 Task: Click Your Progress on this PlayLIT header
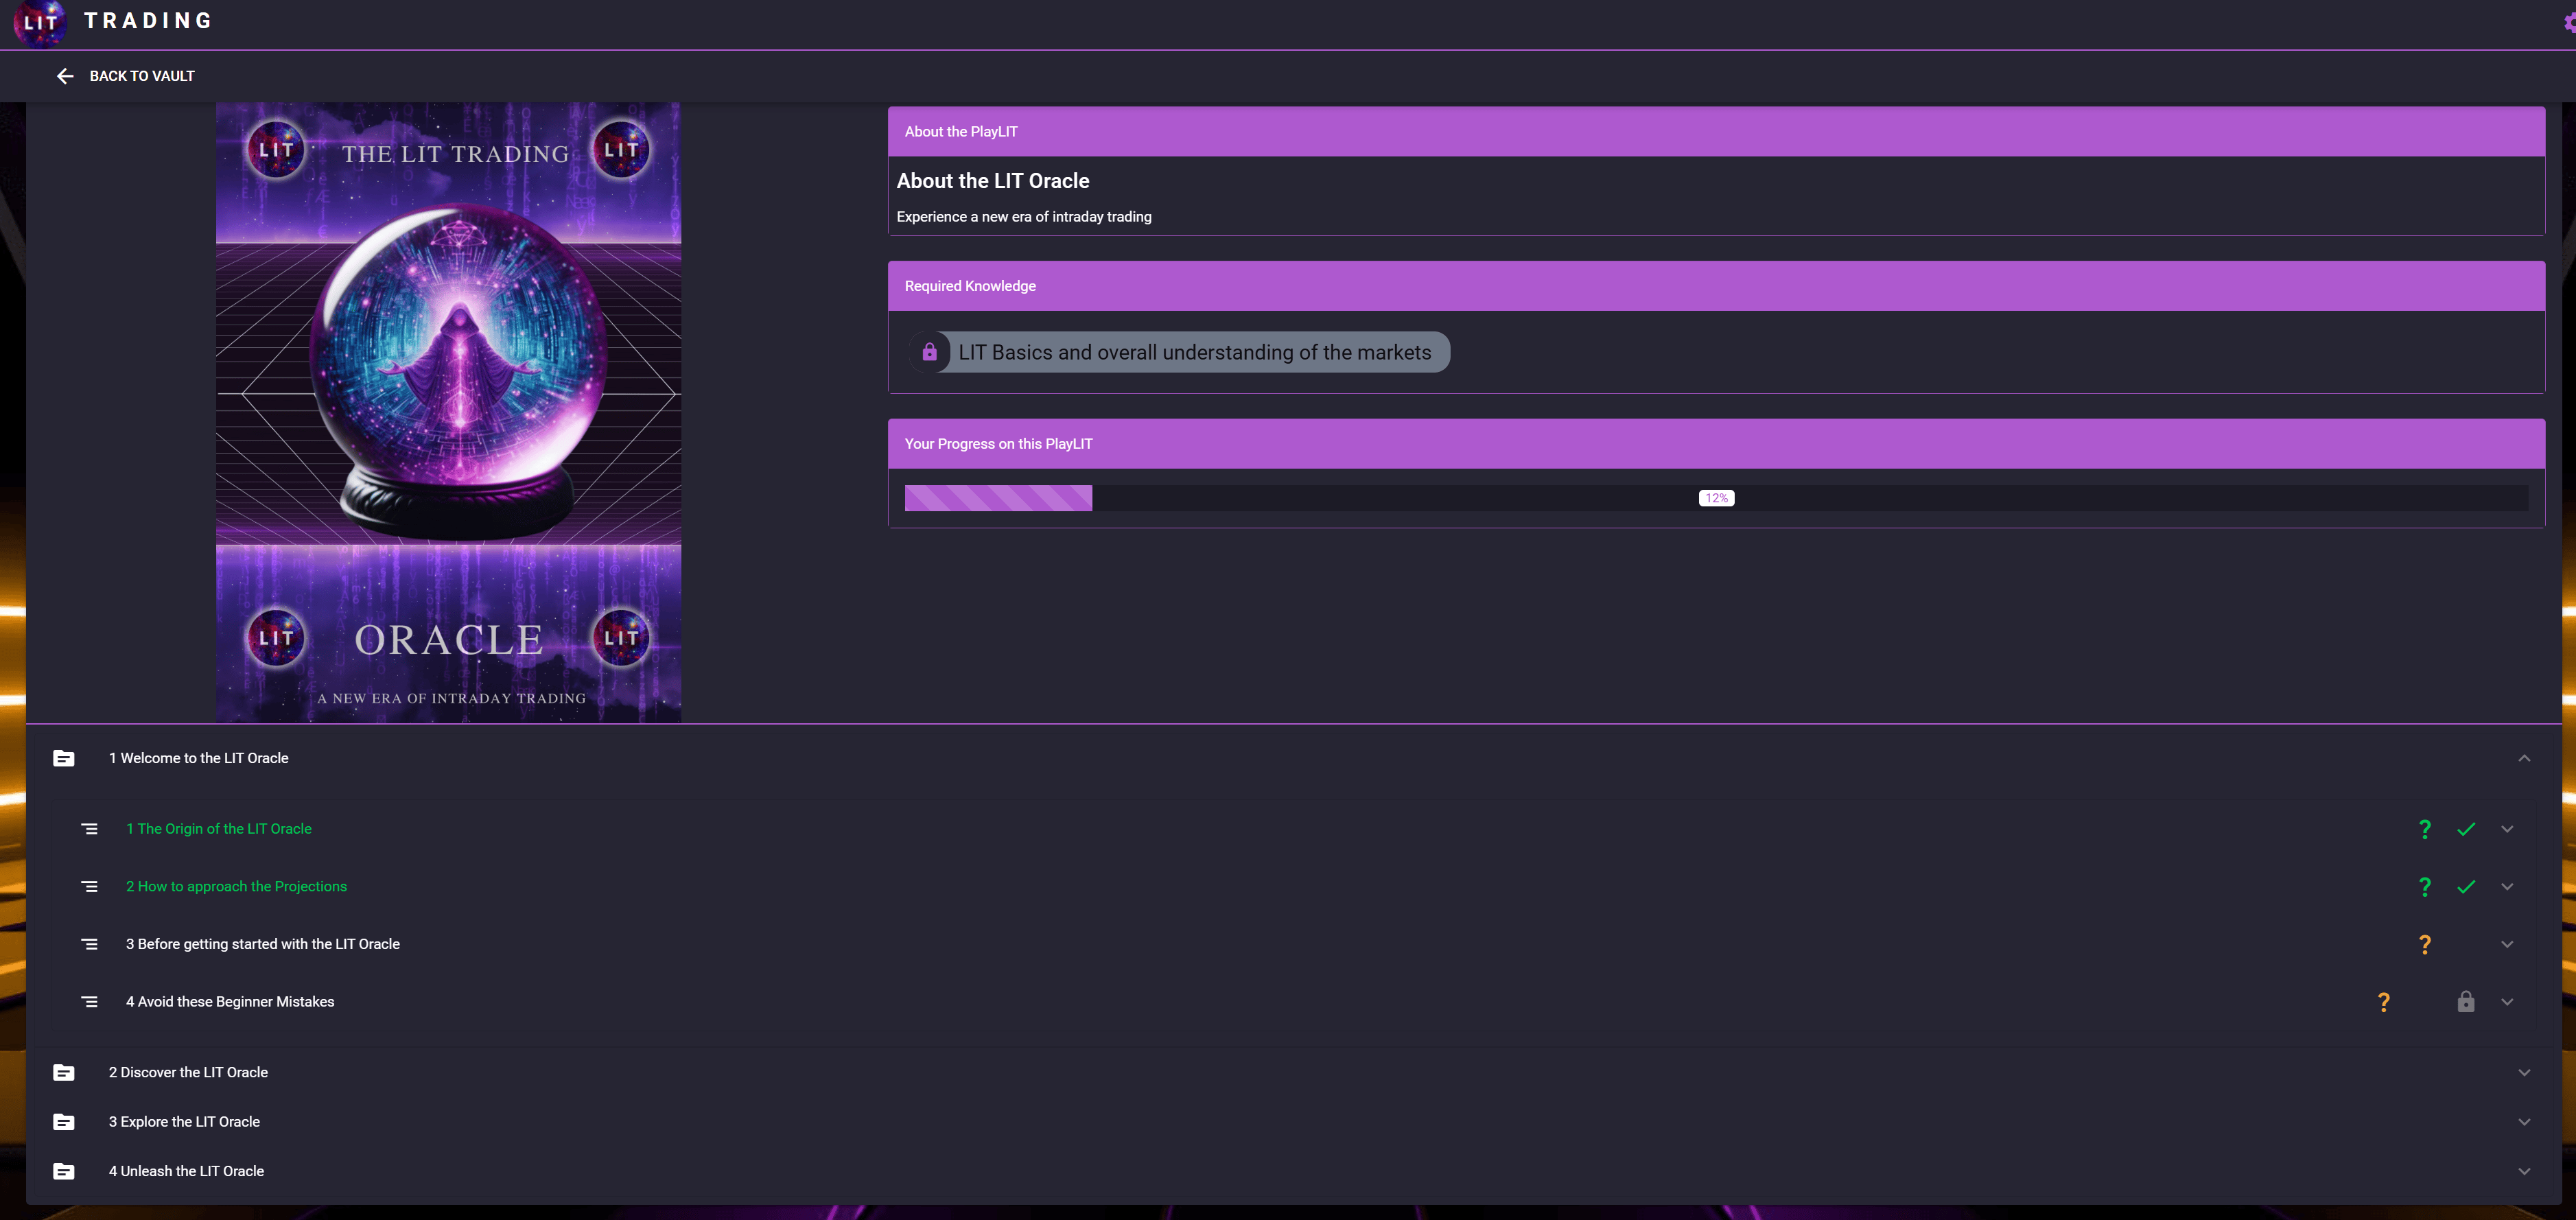pos(1716,444)
